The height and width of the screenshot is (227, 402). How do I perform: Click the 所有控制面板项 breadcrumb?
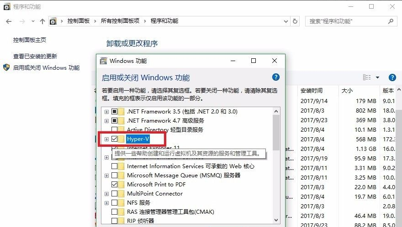pos(120,21)
